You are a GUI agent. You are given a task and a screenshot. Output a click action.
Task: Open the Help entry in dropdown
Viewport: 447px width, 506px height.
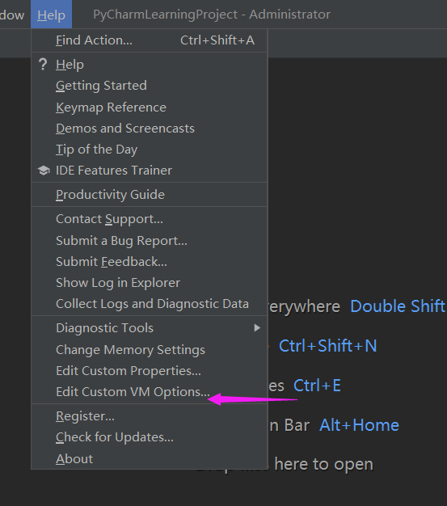click(149, 65)
